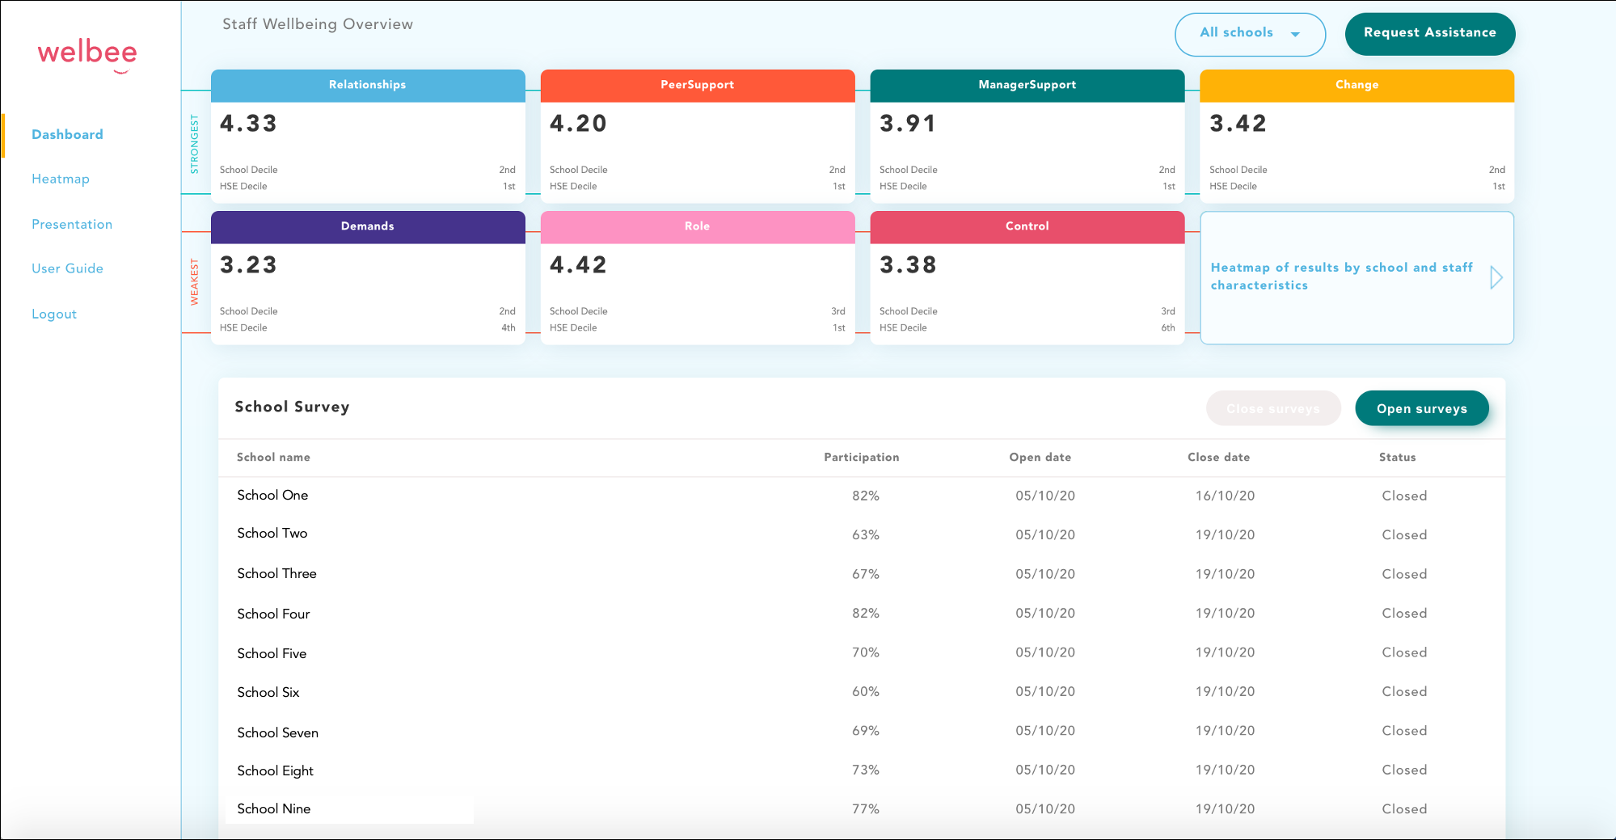Click the greyed Close surveys button
Viewport: 1616px width, 840px height.
(1272, 409)
